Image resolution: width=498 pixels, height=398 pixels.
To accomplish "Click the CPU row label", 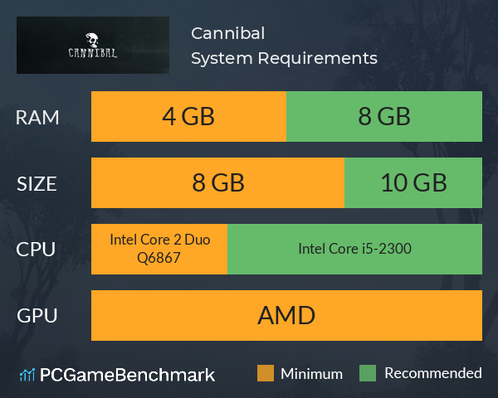I will click(36, 250).
